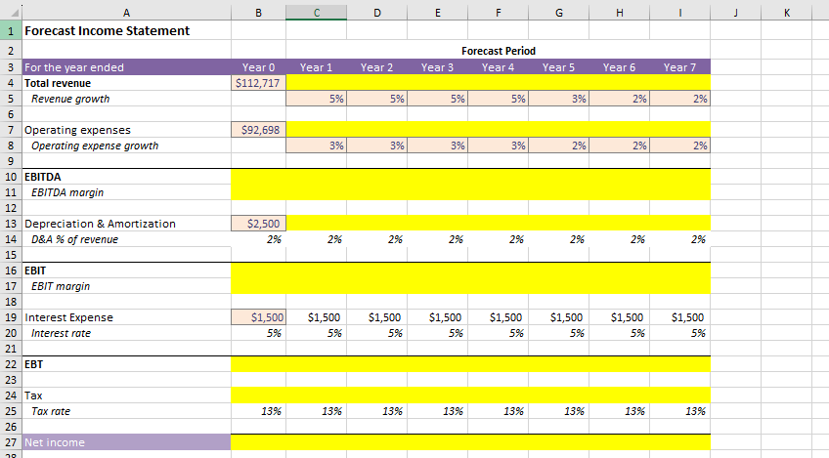The width and height of the screenshot is (829, 458).
Task: Select Year 7 tax rate 13% cell
Action: pyautogui.click(x=679, y=411)
